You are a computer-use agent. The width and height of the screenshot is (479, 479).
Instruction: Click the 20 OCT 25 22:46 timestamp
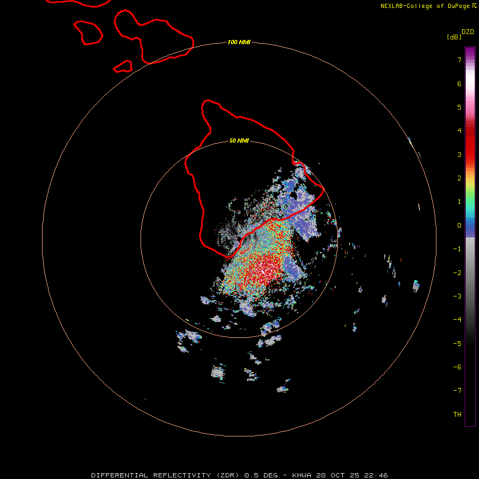click(x=352, y=475)
